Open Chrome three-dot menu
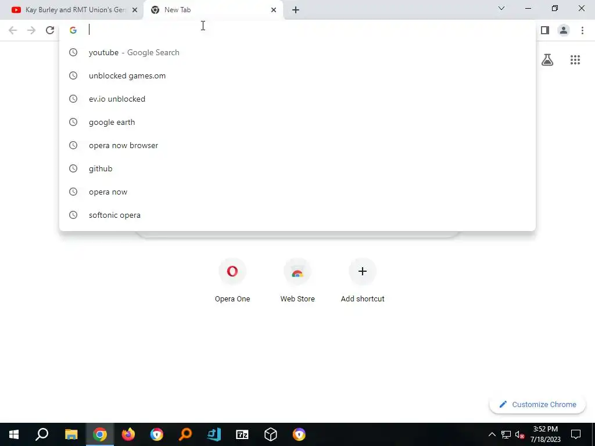 [582, 30]
